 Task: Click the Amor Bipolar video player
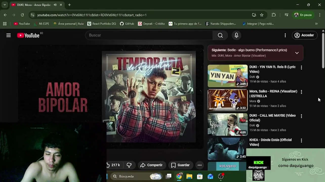[x=111, y=97]
